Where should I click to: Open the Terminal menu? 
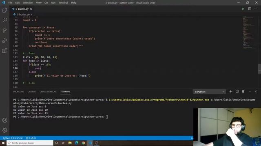[x=63, y=3]
